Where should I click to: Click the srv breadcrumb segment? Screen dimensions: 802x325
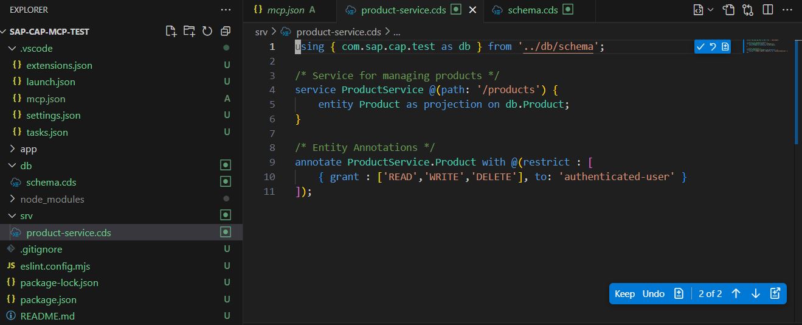261,32
